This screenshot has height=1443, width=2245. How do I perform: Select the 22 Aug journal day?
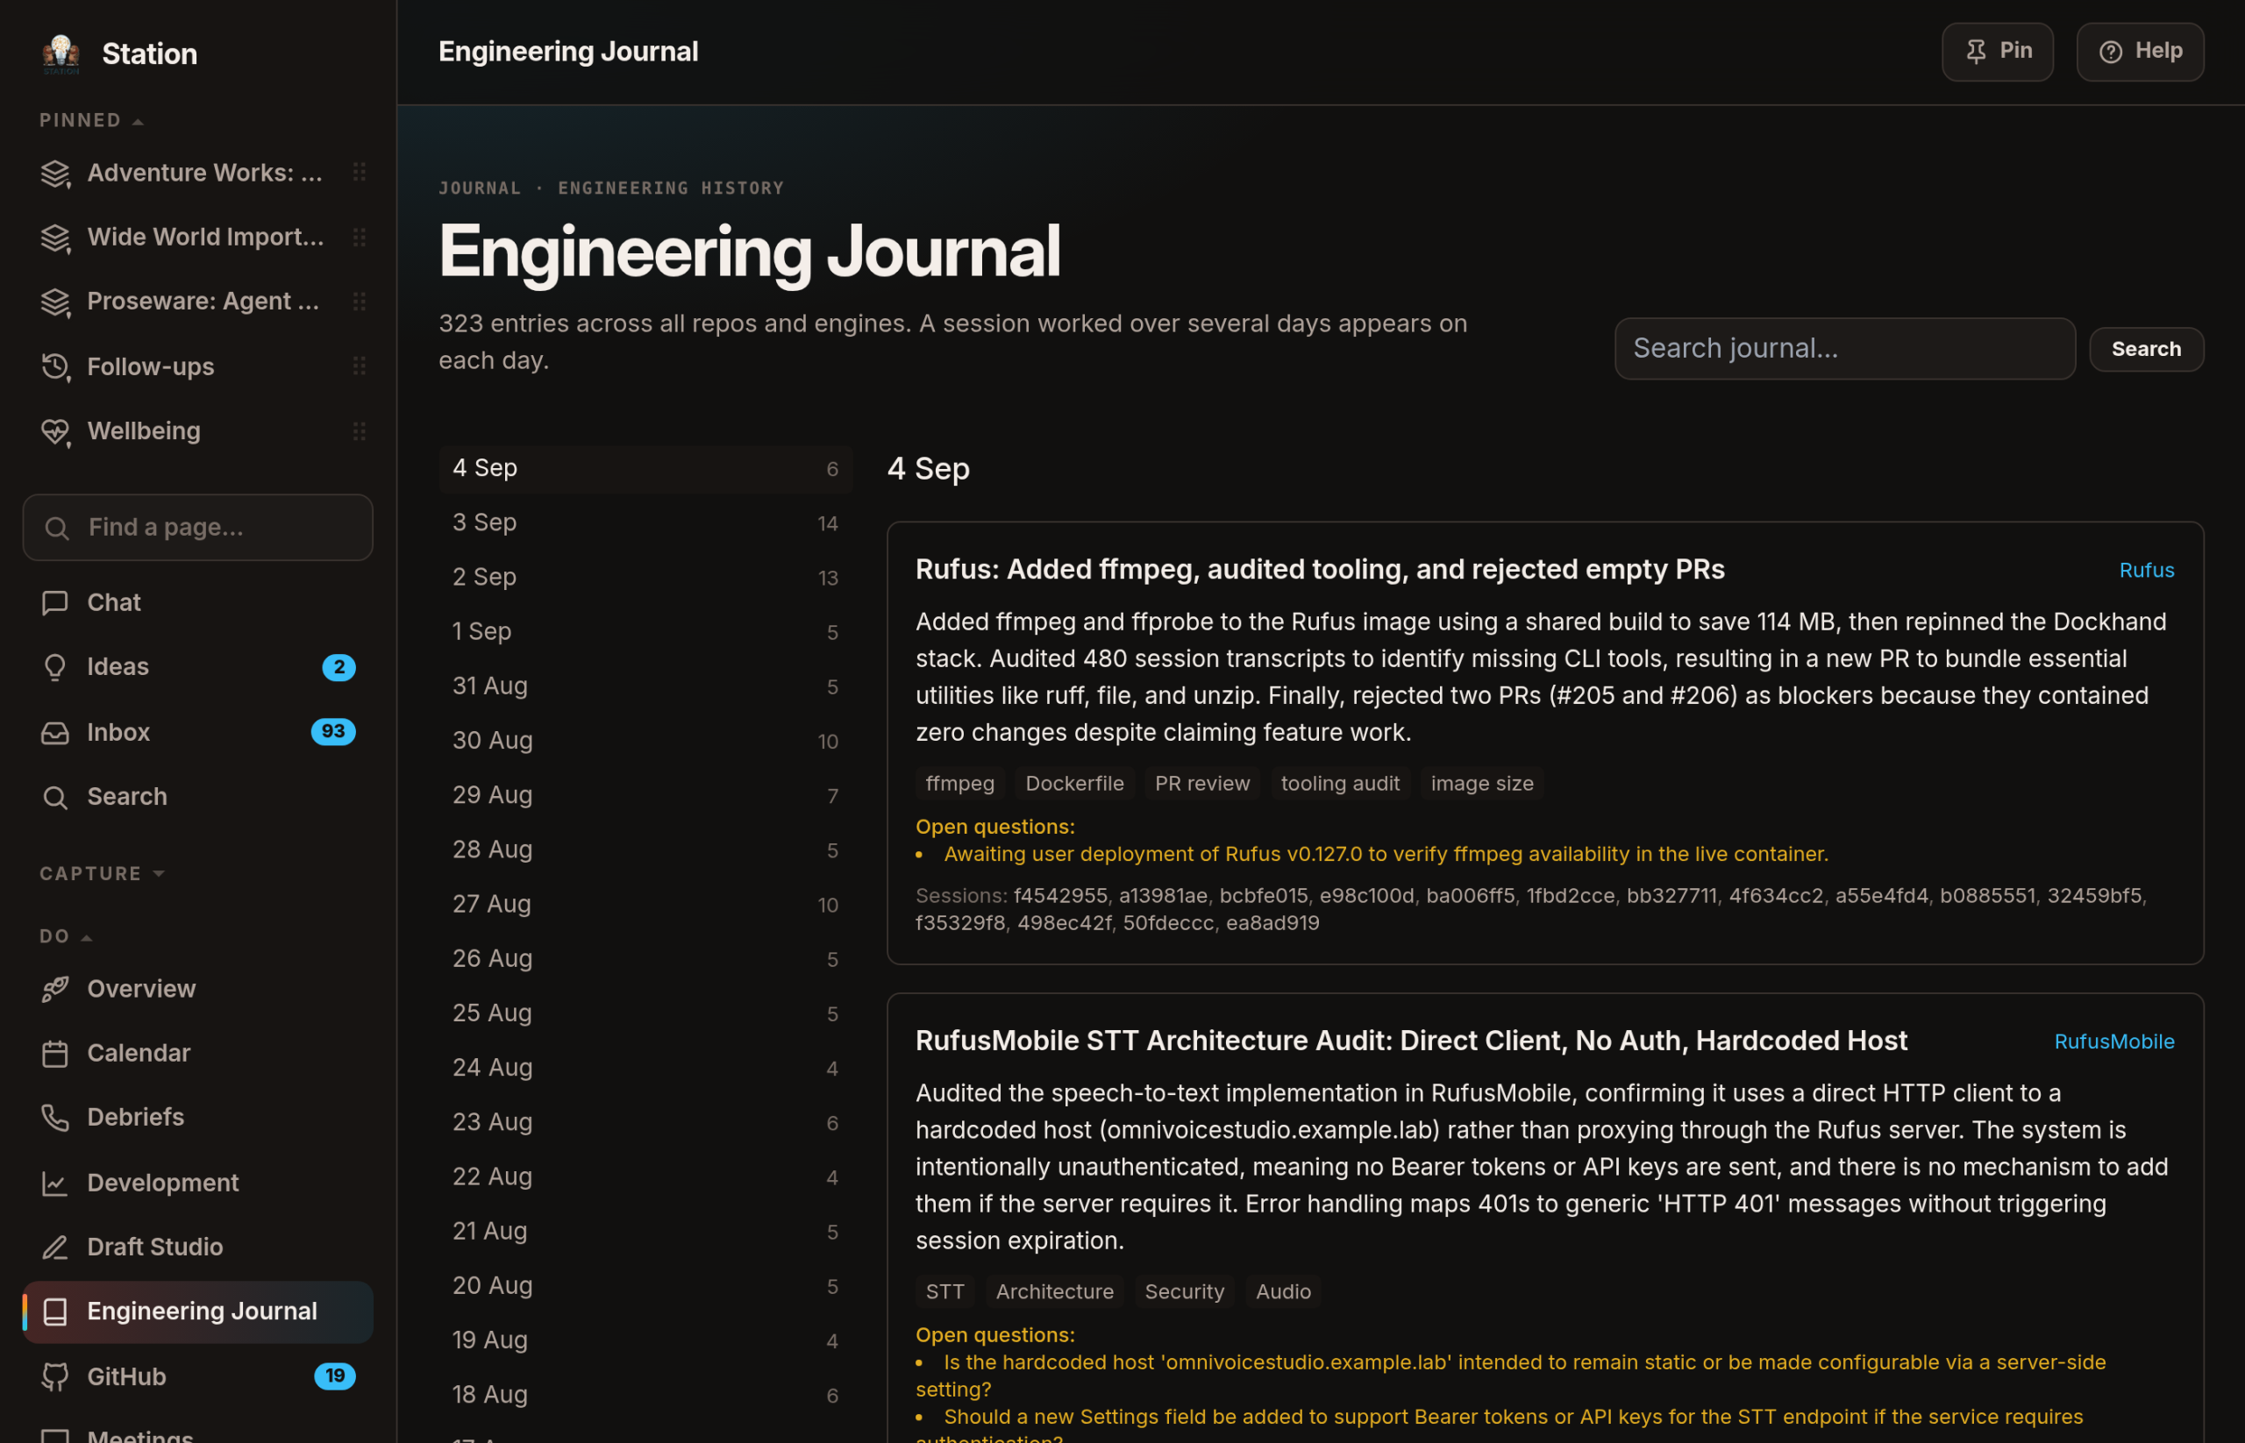click(645, 1176)
